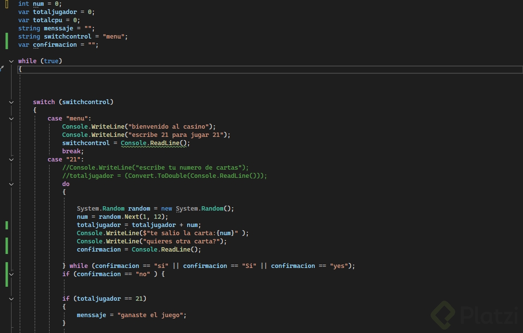Place cursor on "int num = 0;" line
Viewport: 523px width, 333px height.
(40, 4)
